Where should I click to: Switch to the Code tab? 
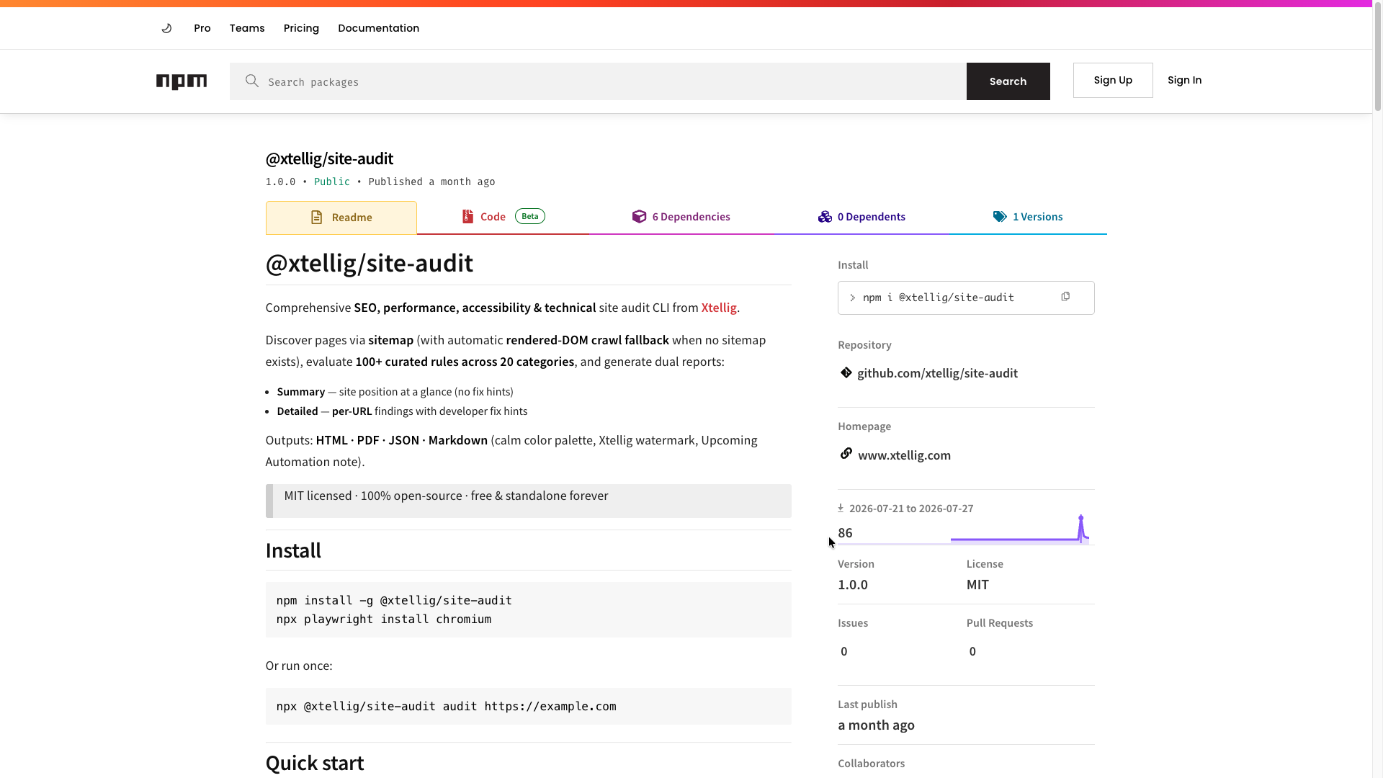(x=503, y=217)
